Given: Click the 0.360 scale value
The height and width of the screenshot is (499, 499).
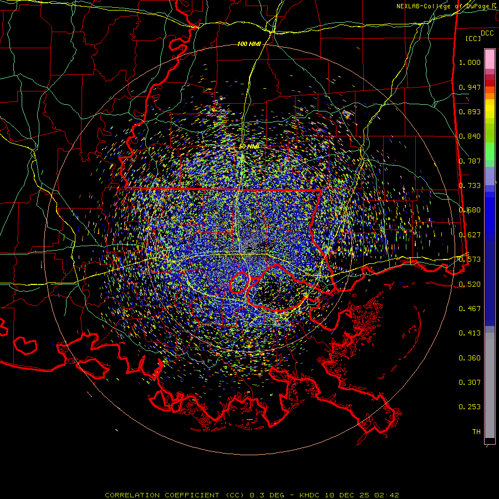Looking at the screenshot, I should tap(470, 358).
